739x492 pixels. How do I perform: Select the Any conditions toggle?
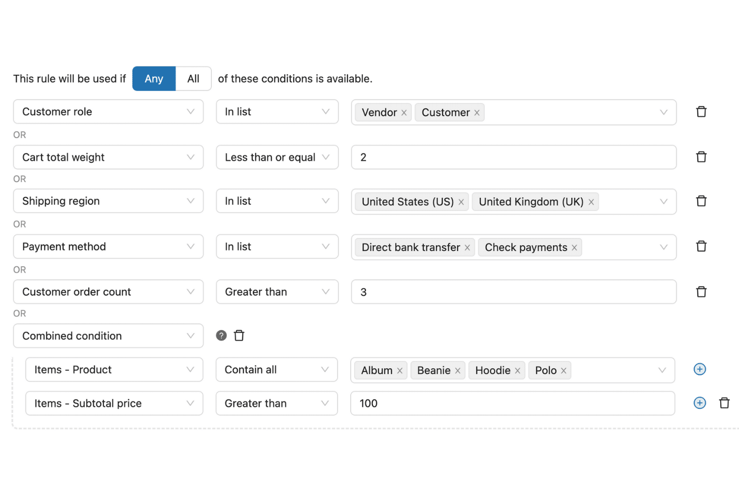pos(154,79)
